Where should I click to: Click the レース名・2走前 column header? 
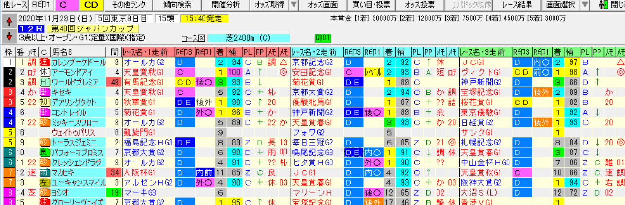pos(316,52)
